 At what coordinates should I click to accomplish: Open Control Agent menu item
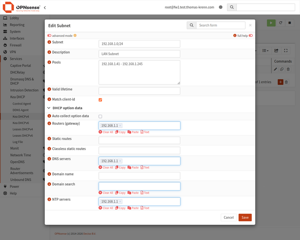[22, 104]
